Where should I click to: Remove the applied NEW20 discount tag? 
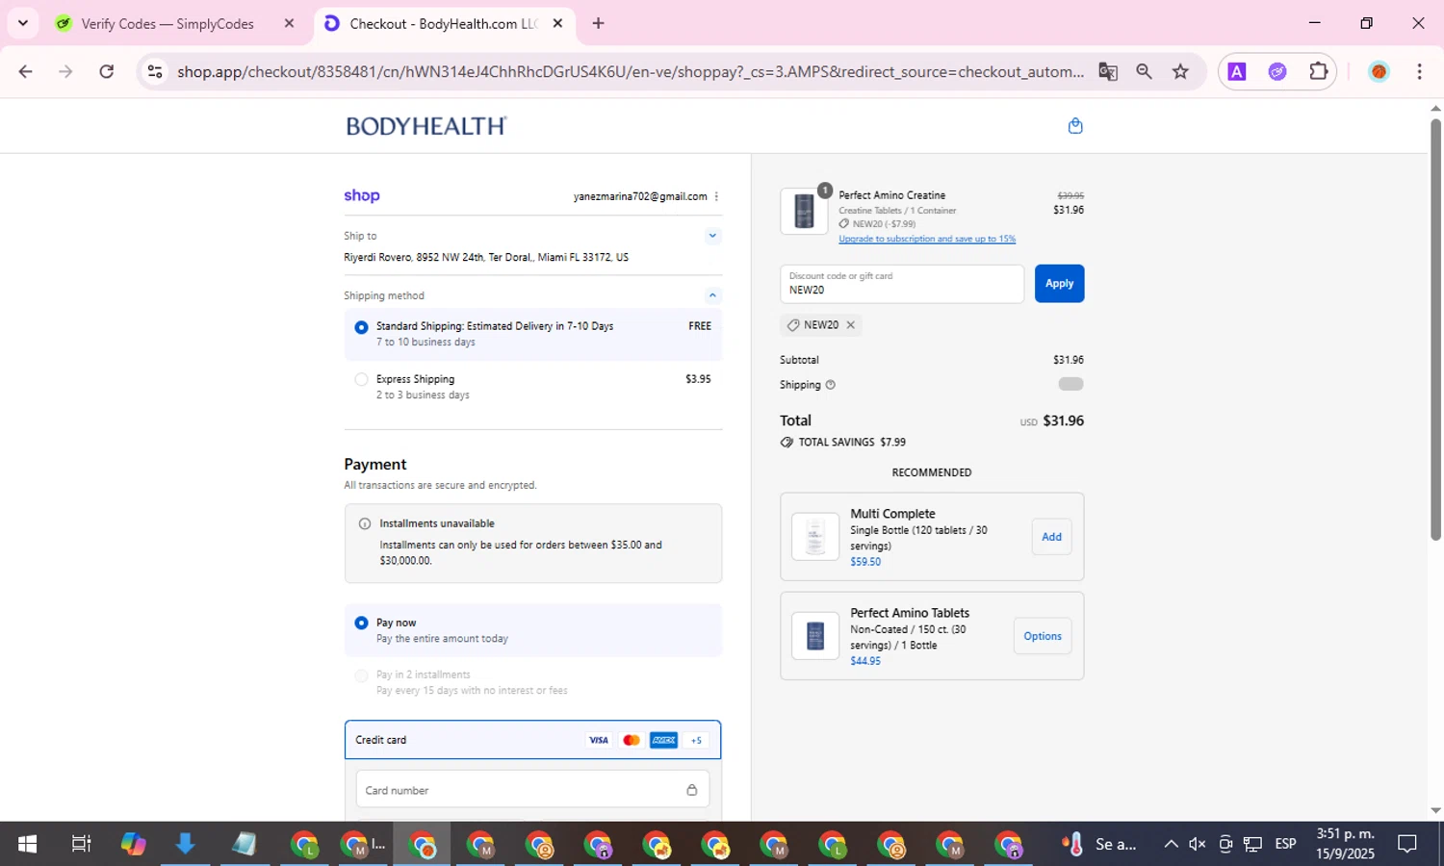pyautogui.click(x=850, y=325)
